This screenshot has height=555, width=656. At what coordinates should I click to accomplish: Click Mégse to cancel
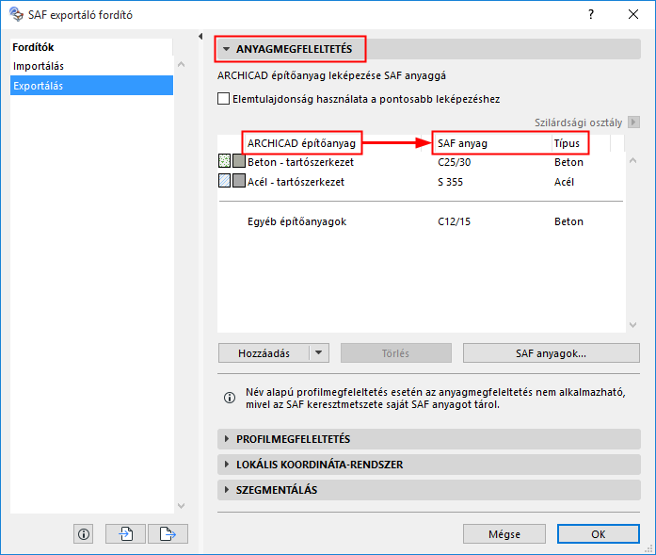coord(504,534)
